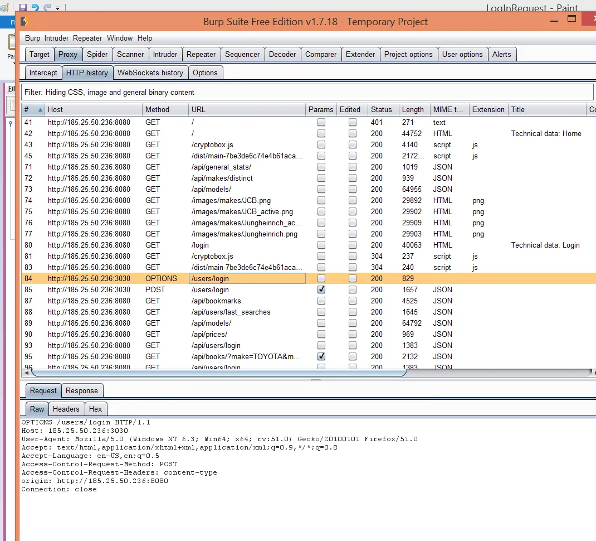Select the Intercept sub-tab

[x=43, y=73]
